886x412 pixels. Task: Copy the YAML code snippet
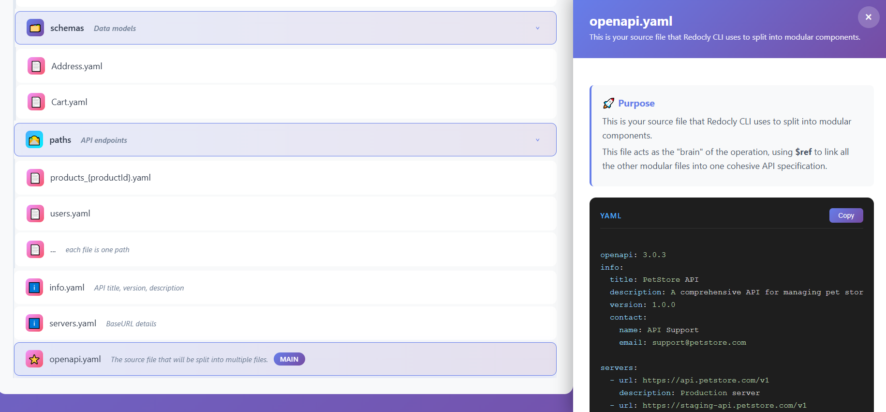pos(846,215)
